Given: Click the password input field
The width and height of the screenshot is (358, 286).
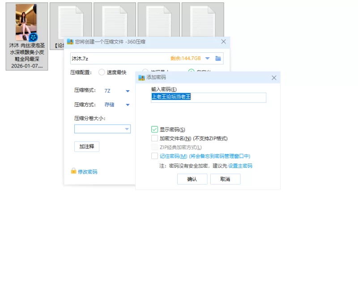Looking at the screenshot, I should (x=209, y=97).
